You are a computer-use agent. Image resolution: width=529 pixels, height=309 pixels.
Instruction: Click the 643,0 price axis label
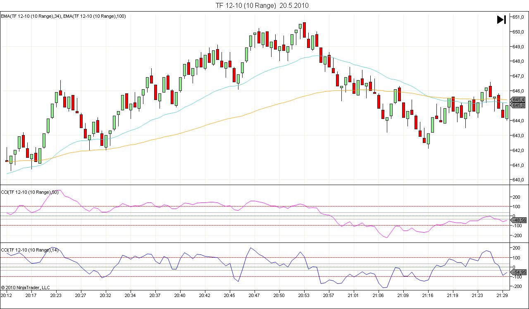[519, 135]
